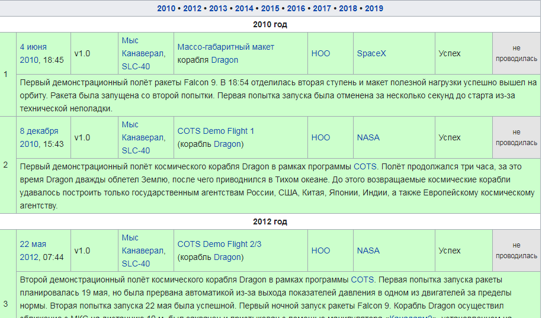Open 'Массо-габаритный макет' link
This screenshot has height=318, width=542.
226,47
